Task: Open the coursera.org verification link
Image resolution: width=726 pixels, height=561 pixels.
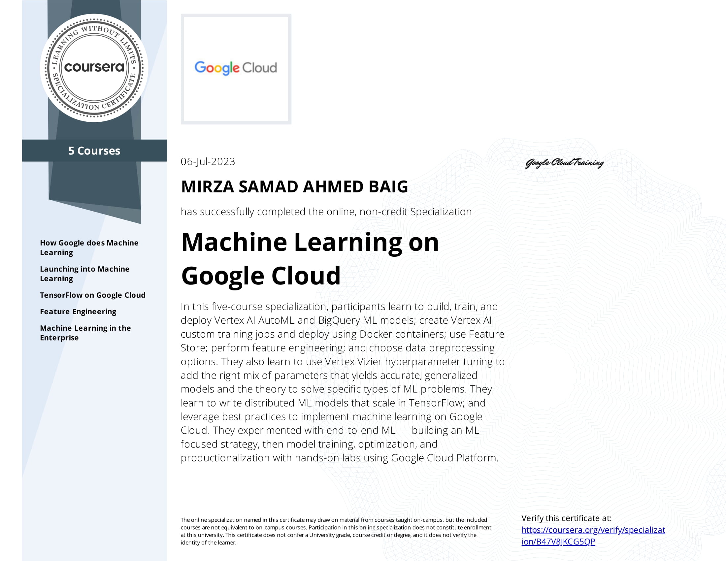Action: [x=593, y=535]
